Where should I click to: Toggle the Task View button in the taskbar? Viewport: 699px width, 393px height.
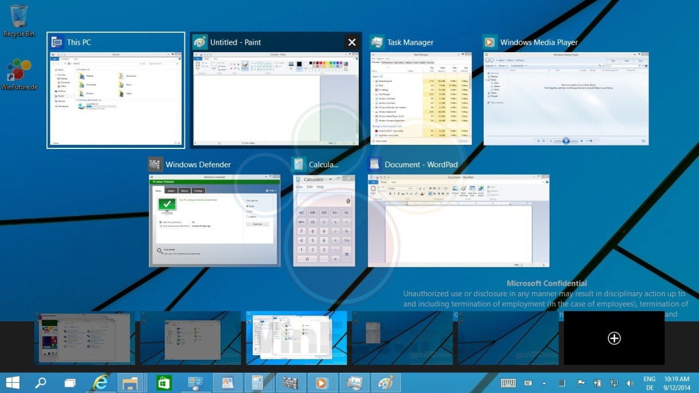(x=70, y=383)
